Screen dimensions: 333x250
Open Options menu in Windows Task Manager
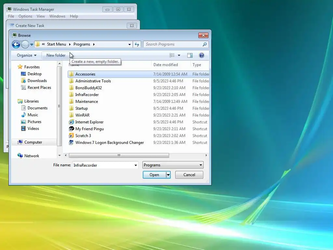pos(25,16)
